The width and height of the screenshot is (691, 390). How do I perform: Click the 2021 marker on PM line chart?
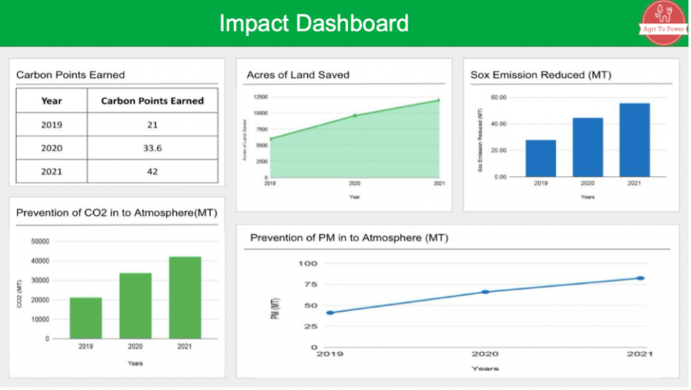639,277
